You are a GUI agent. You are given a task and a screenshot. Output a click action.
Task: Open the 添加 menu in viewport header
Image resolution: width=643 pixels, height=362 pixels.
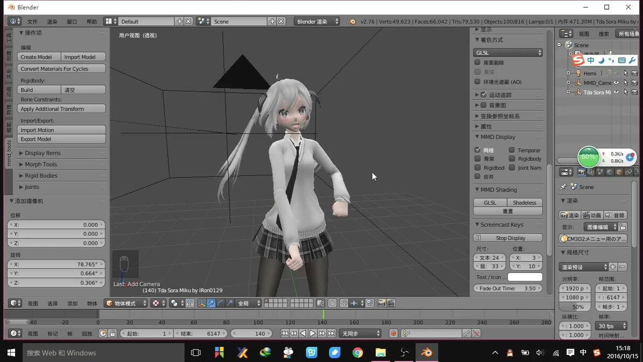click(72, 303)
